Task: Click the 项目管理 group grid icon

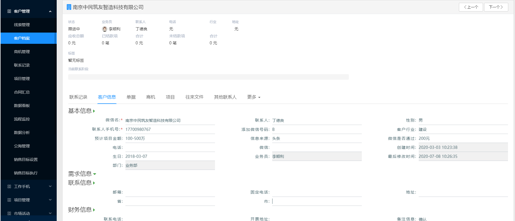Action: (9, 200)
